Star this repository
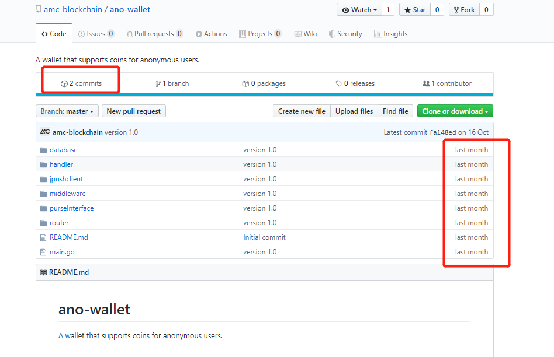The height and width of the screenshot is (357, 554). pyautogui.click(x=415, y=10)
